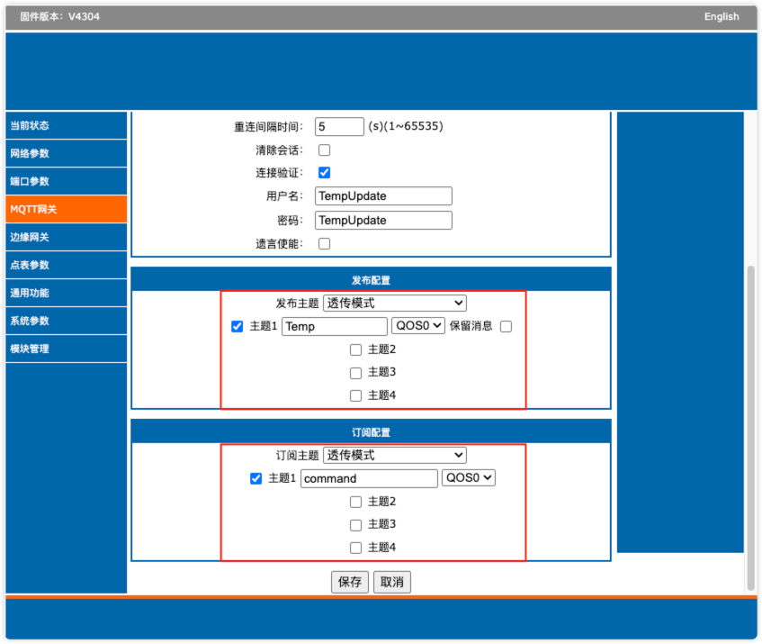The image size is (762, 644).
Task: Toggle the 遗言使能 checkbox
Action: (x=324, y=243)
